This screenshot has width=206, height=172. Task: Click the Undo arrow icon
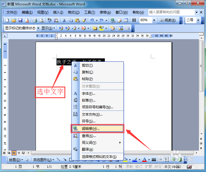pos(92,20)
